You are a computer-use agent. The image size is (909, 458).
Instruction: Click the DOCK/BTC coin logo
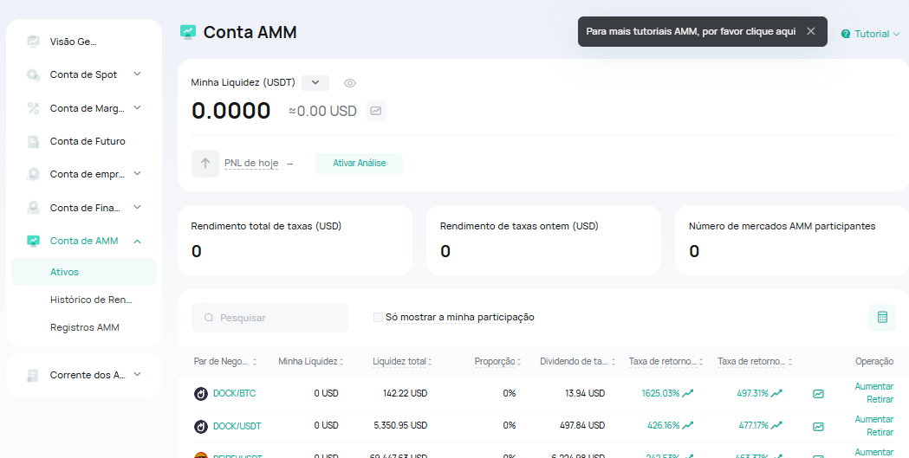click(x=201, y=394)
